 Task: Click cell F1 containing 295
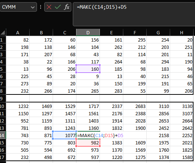[x=135, y=40]
